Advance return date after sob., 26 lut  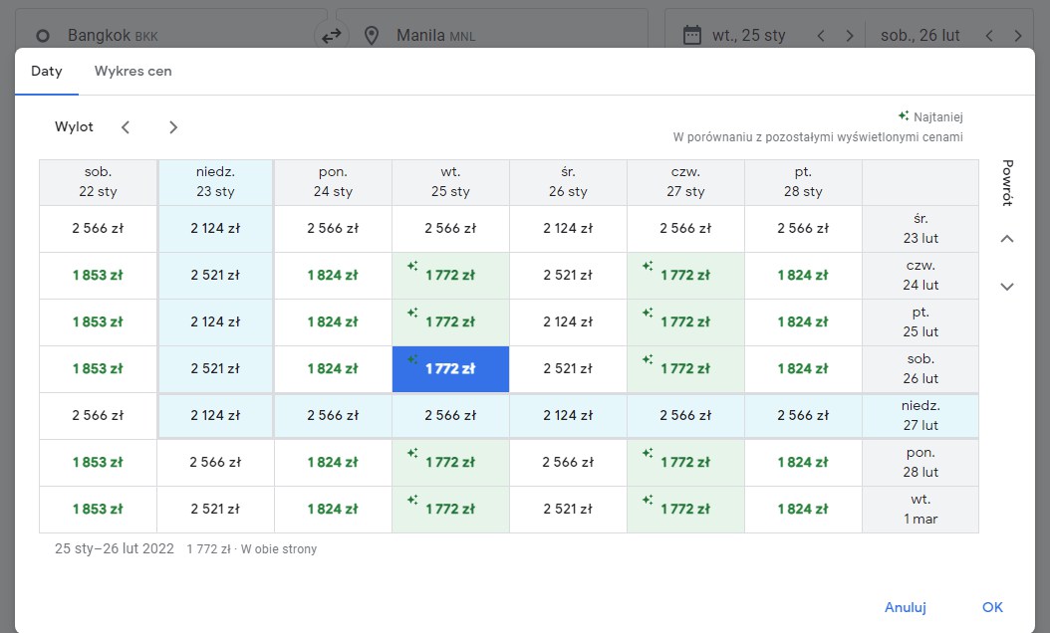[1018, 36]
